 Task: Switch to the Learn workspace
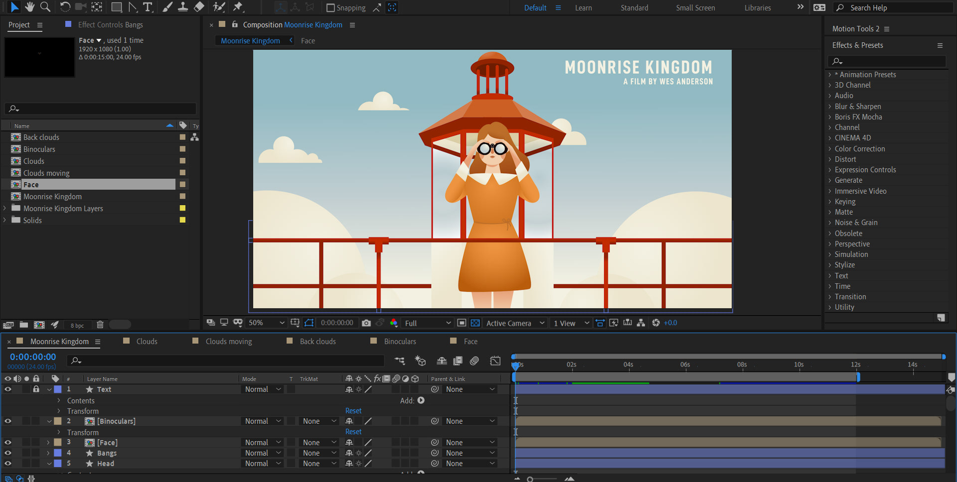point(583,8)
